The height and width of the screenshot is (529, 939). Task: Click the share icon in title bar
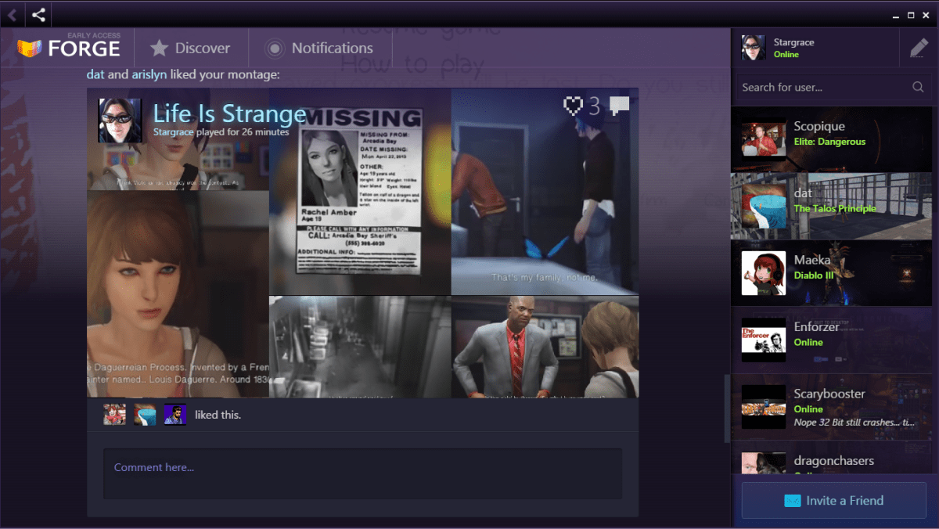(38, 14)
